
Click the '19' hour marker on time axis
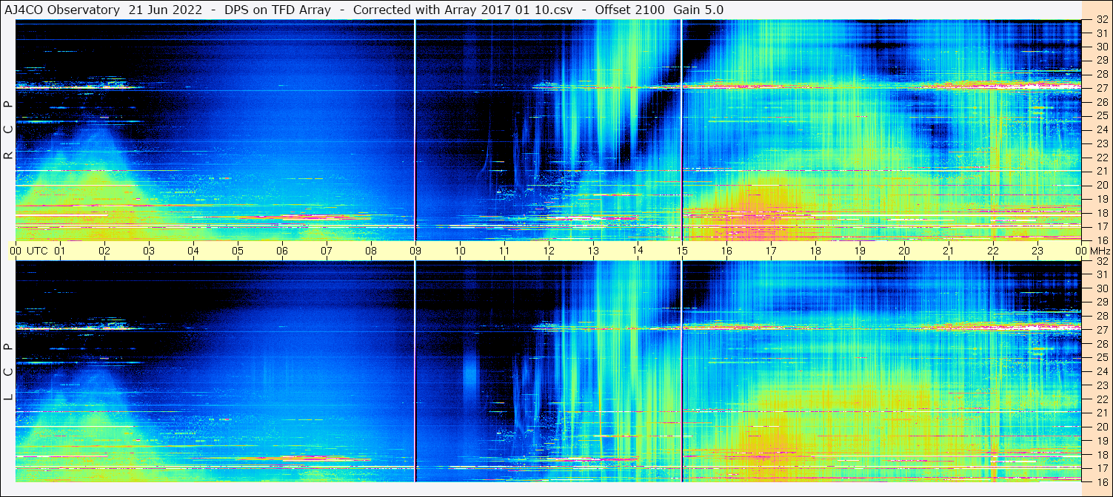point(860,251)
